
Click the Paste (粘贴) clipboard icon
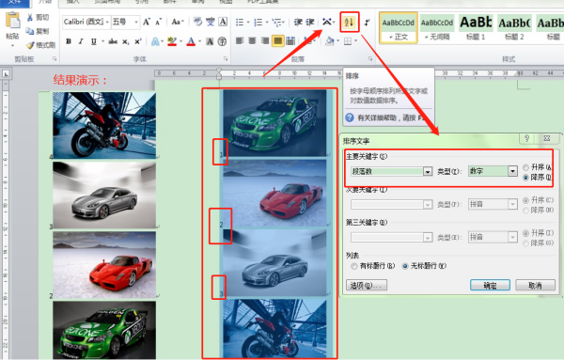pyautogui.click(x=12, y=21)
